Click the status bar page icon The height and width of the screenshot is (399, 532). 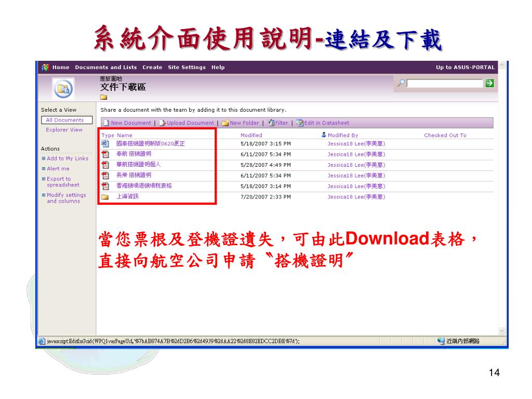pos(42,341)
